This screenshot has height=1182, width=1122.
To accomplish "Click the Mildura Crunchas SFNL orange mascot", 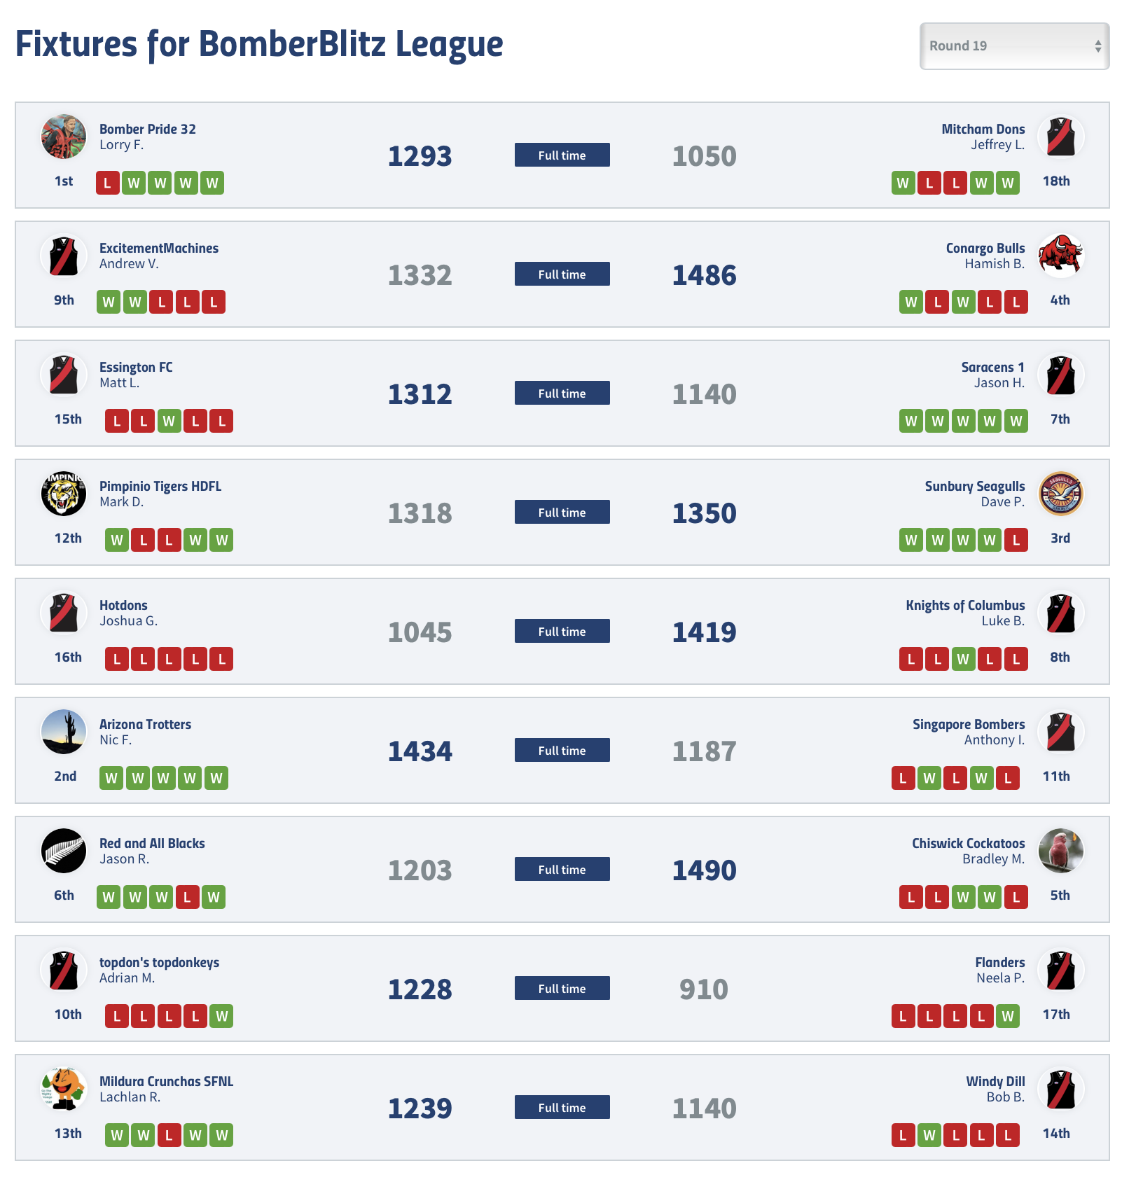I will [64, 1089].
